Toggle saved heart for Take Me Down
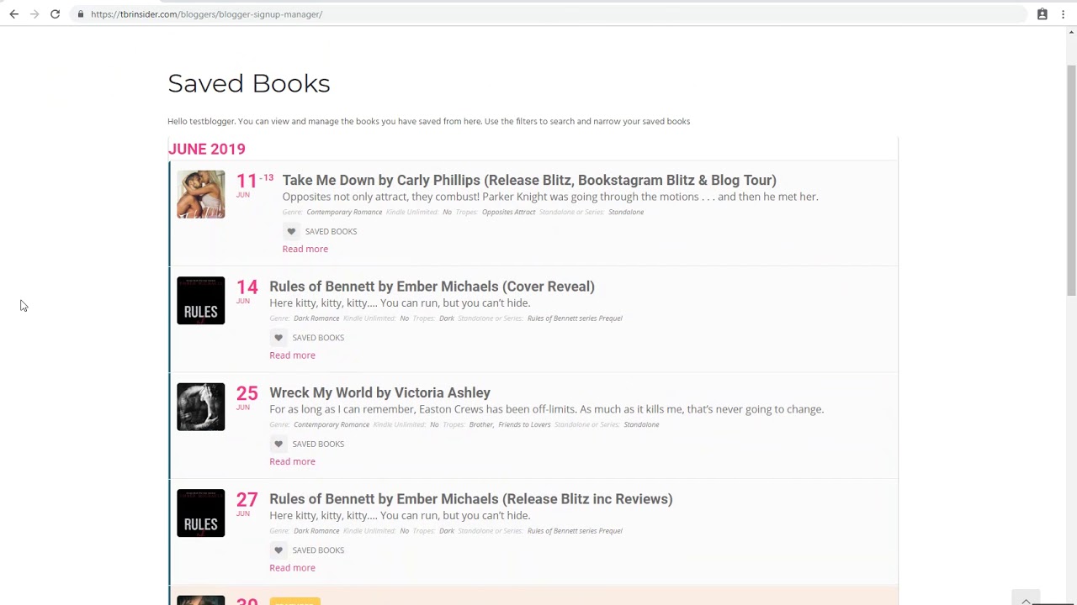 coord(291,231)
